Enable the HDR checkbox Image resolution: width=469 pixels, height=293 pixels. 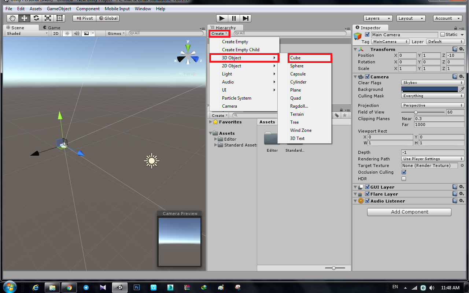(x=404, y=179)
